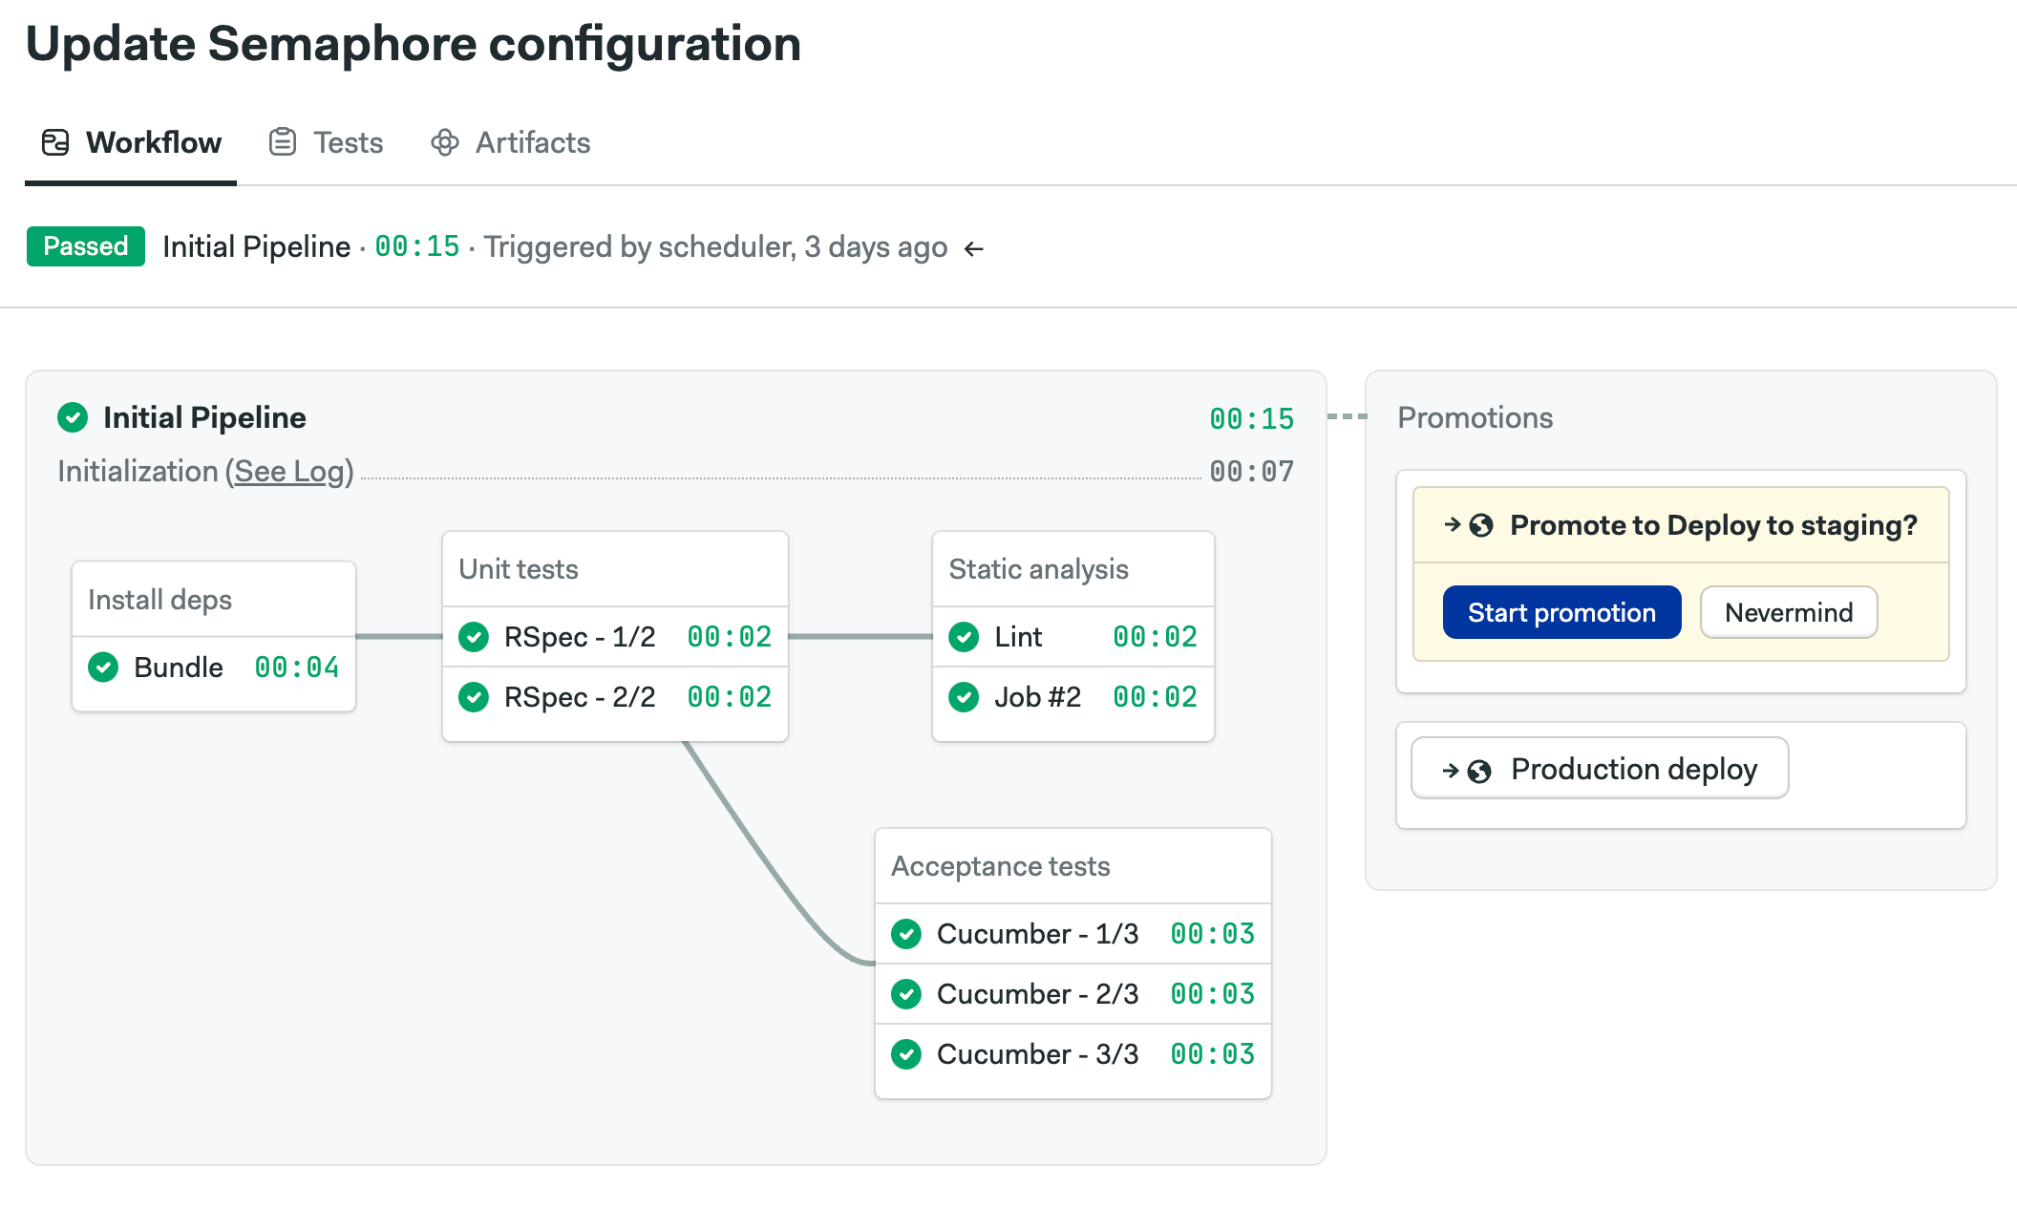This screenshot has width=2017, height=1209.
Task: Click the back arrow after '3 days ago'
Action: [973, 249]
